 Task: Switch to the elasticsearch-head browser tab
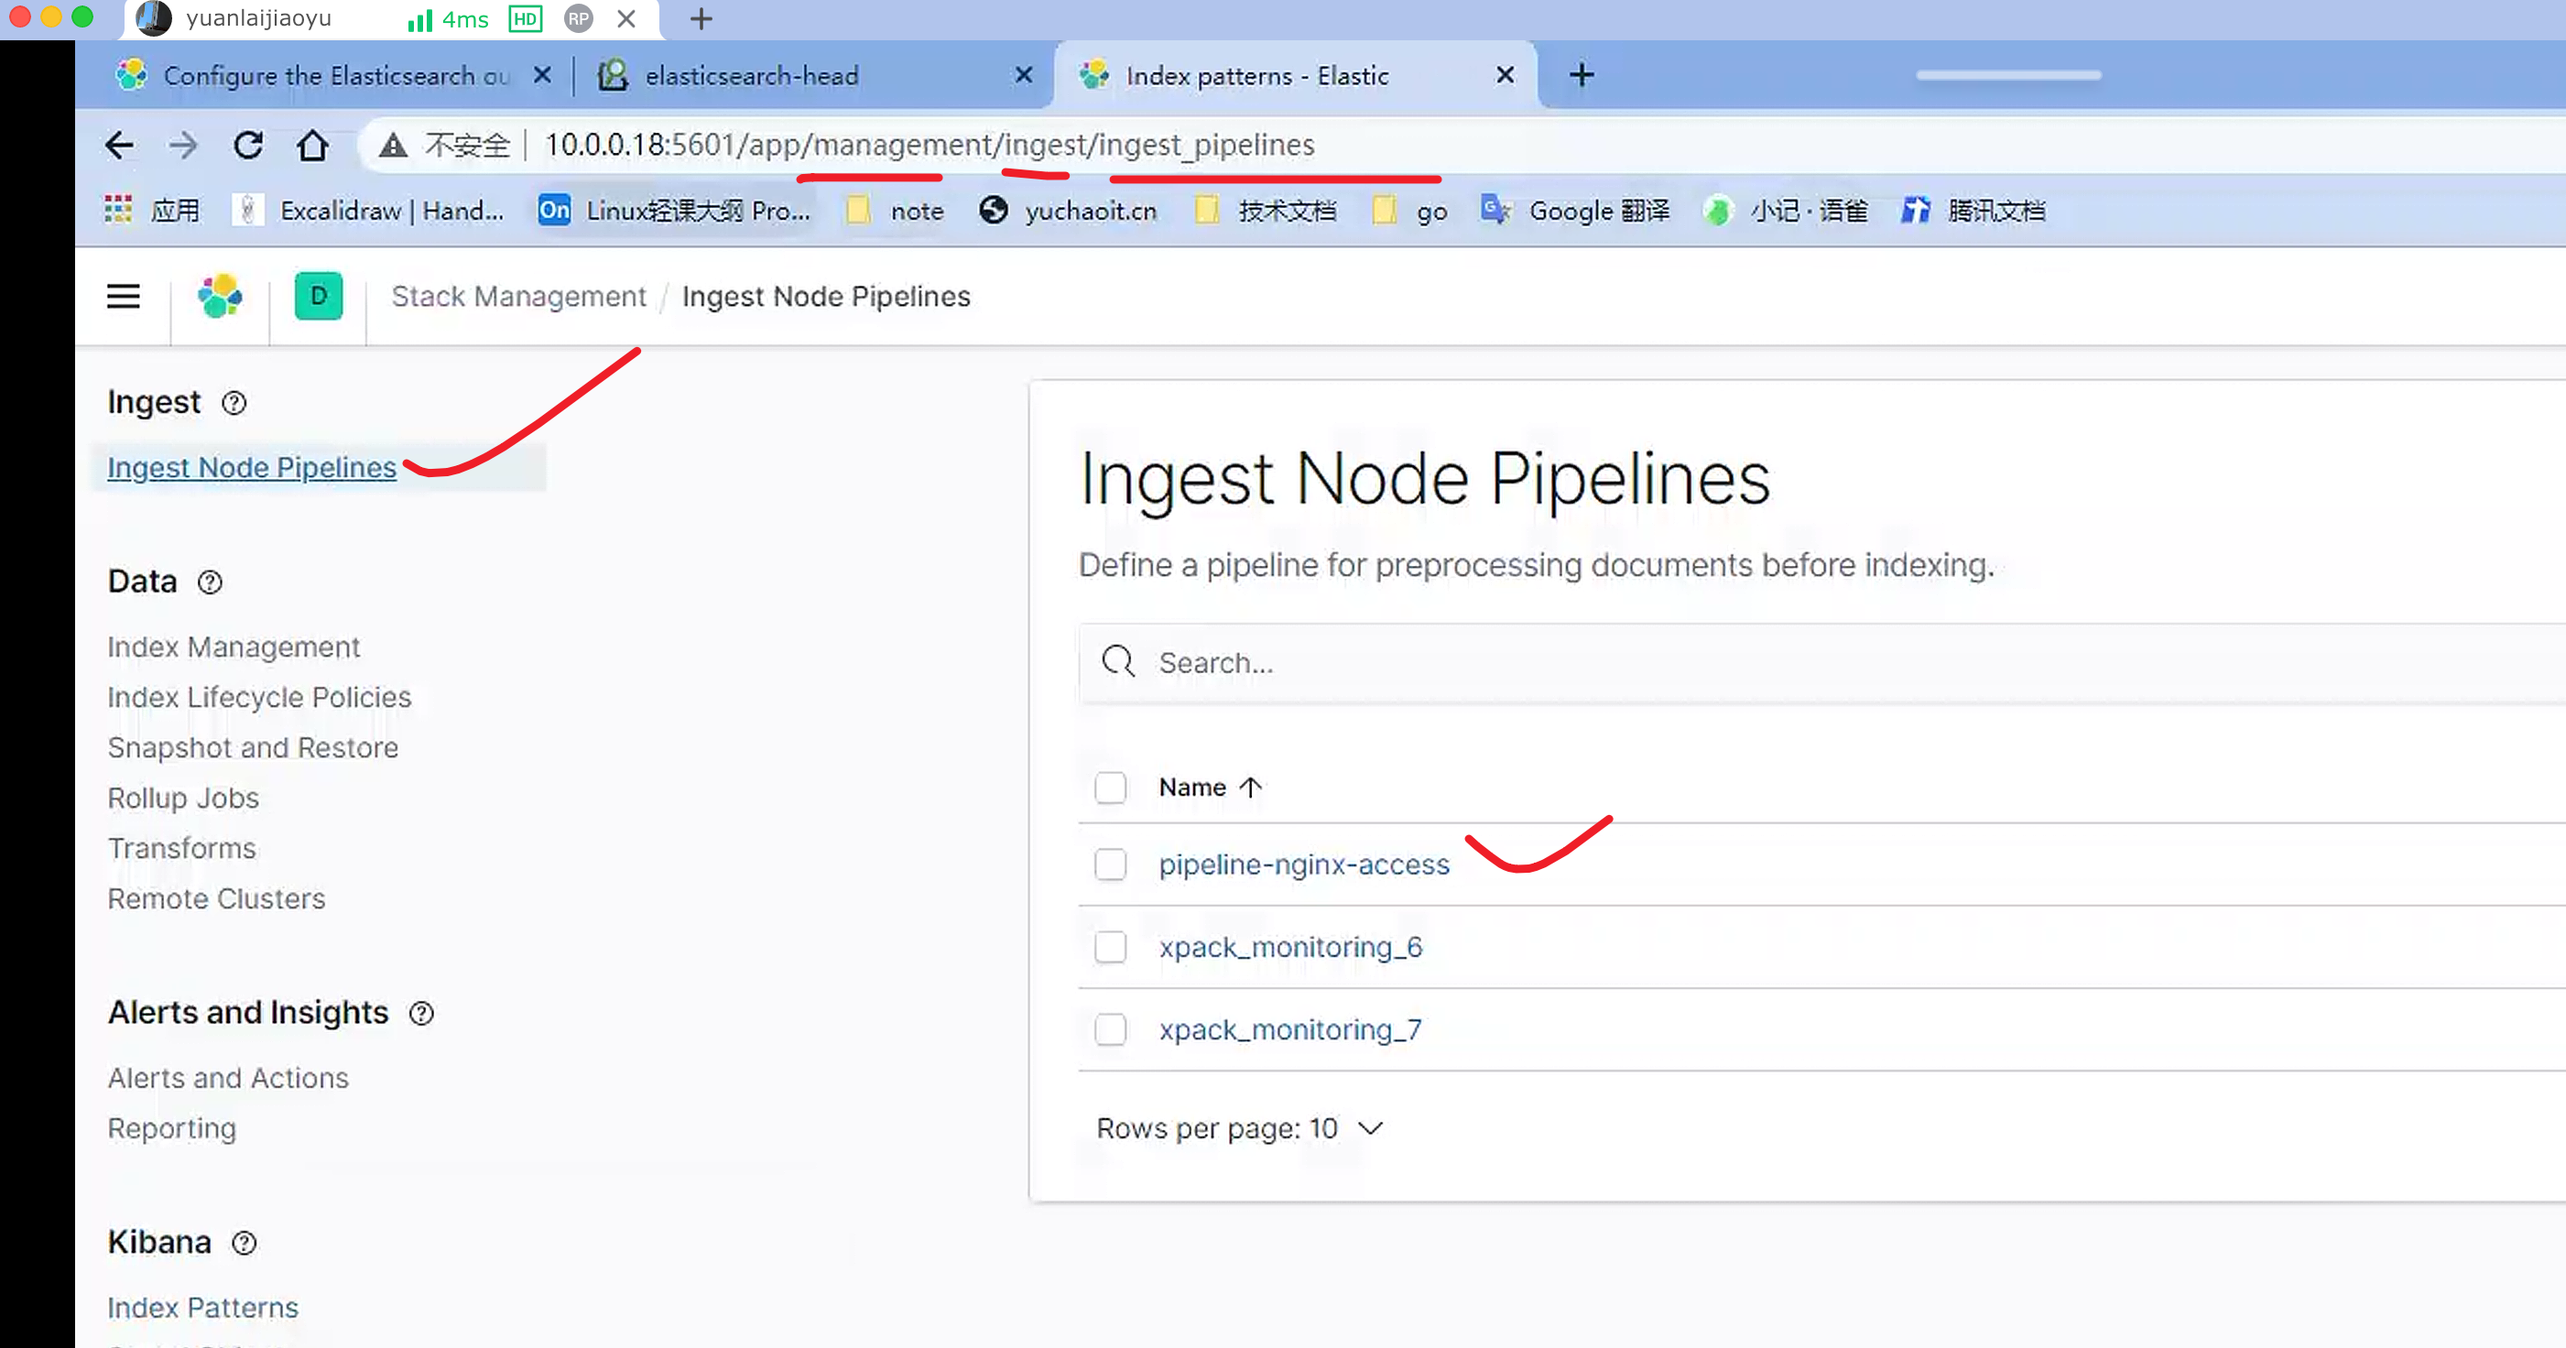751,76
